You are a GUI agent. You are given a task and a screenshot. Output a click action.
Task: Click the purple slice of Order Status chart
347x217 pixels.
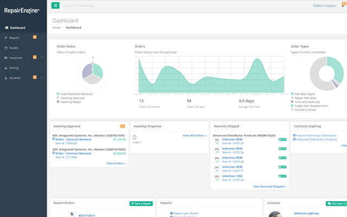pos(87,71)
